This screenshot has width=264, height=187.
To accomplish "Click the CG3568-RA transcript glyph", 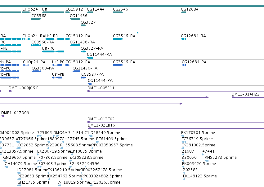I will coord(36,45).
